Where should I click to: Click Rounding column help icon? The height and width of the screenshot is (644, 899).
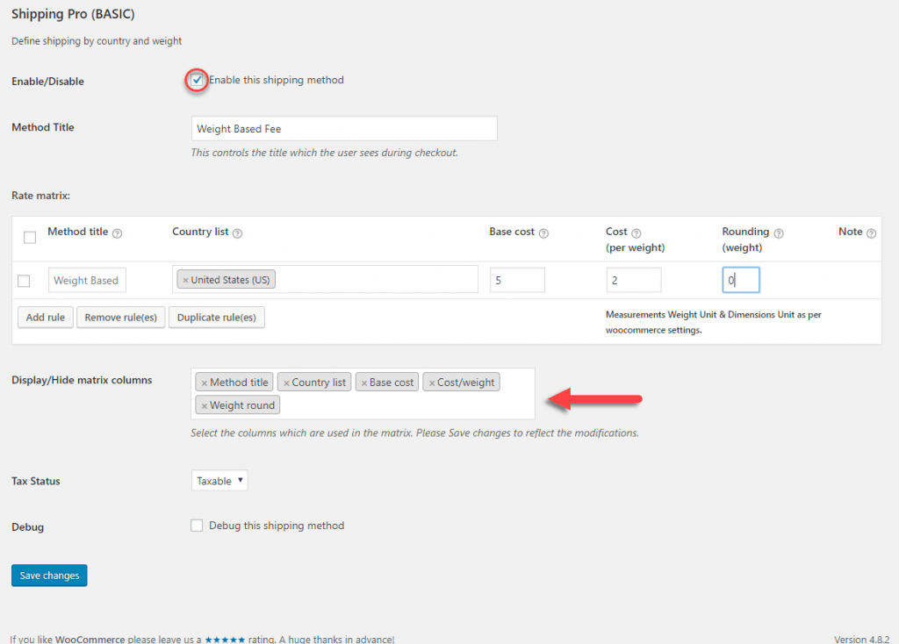point(779,233)
